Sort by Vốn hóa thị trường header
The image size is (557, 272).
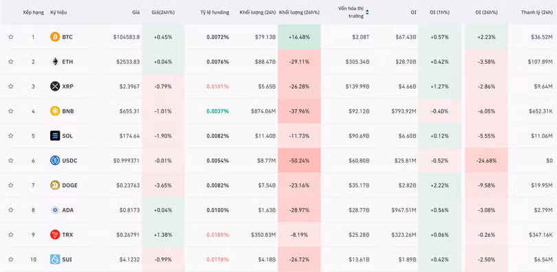[351, 12]
